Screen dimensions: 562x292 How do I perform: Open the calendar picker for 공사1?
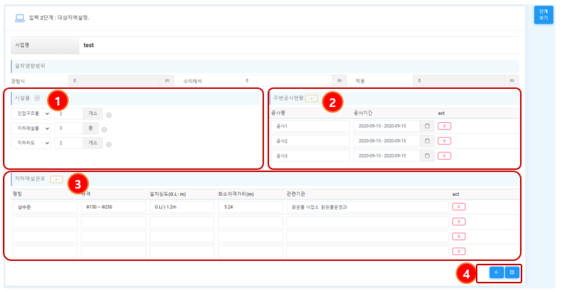pyautogui.click(x=427, y=126)
